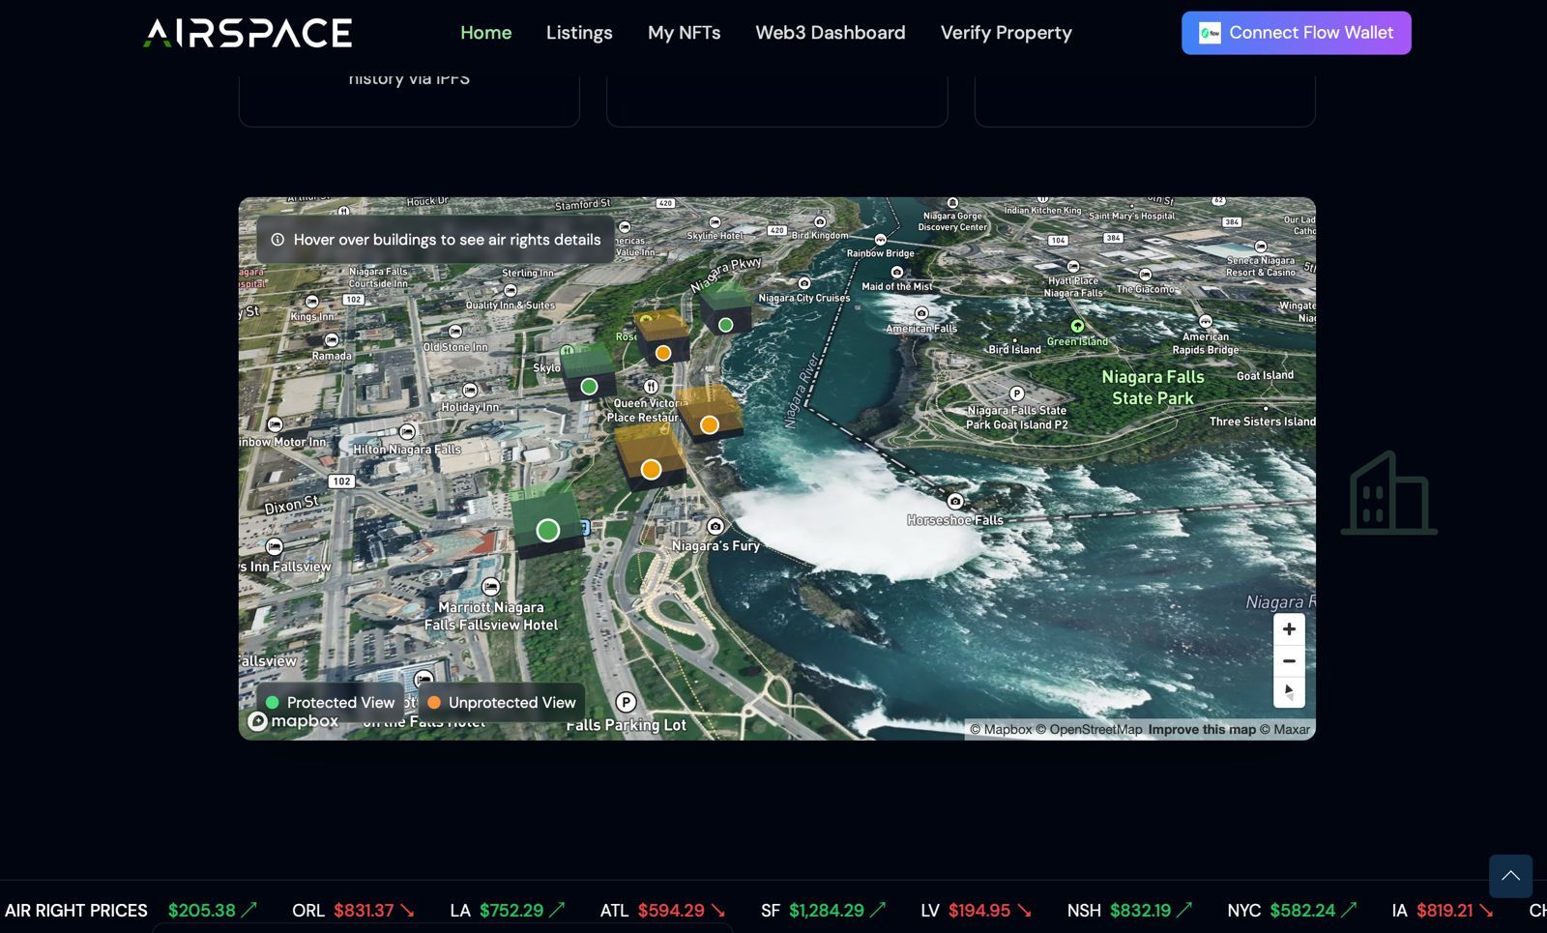The width and height of the screenshot is (1547, 933).
Task: Click the Marriott Niagara hotel marker
Action: pos(491,587)
